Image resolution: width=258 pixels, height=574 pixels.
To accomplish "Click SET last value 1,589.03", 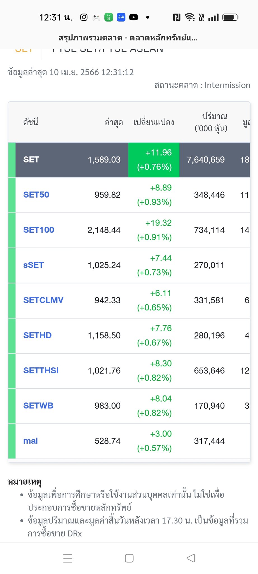I will click(x=104, y=160).
